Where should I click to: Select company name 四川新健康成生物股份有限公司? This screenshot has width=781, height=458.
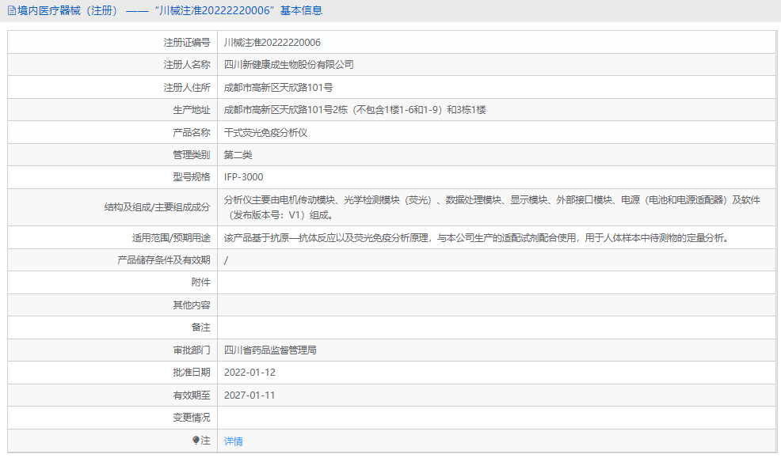(289, 65)
